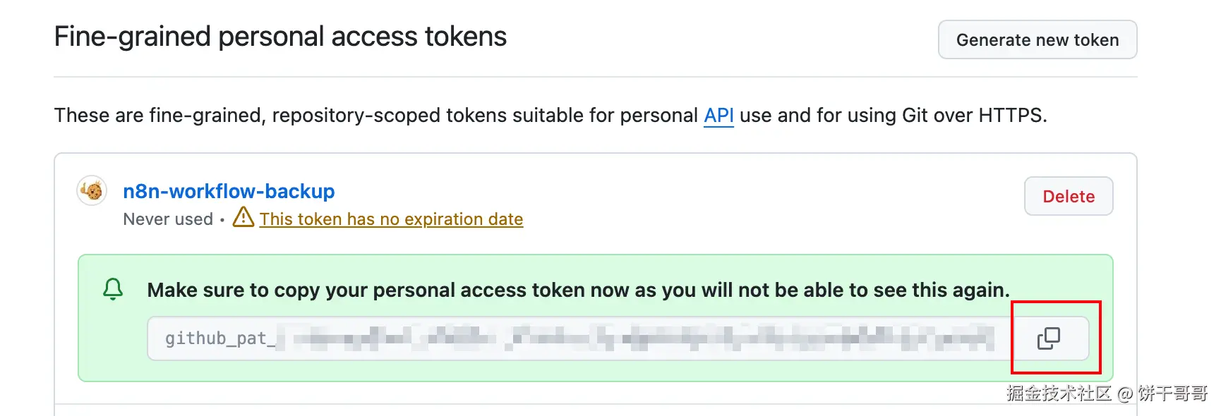Click the 掘金技术社区 watermark text
Viewport: 1221px width, 416px height.
[1059, 393]
